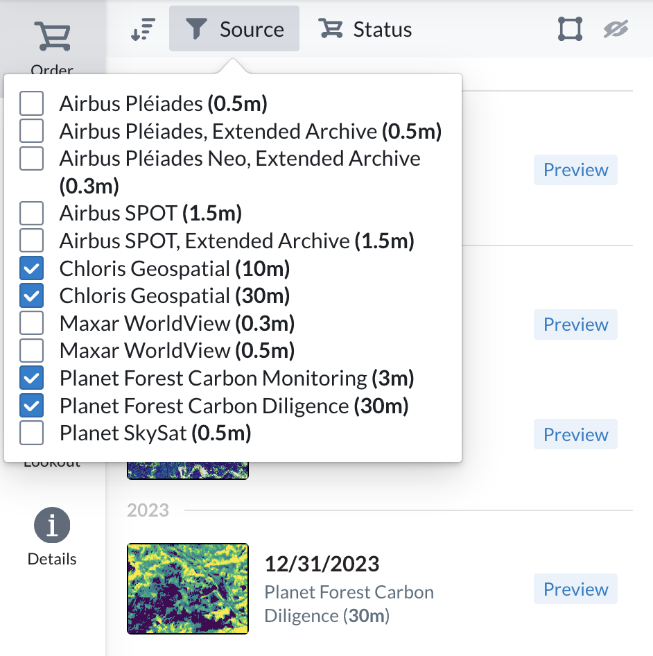Screen dimensions: 653x656
Task: Collapse the Source dropdown menu
Action: (x=234, y=29)
